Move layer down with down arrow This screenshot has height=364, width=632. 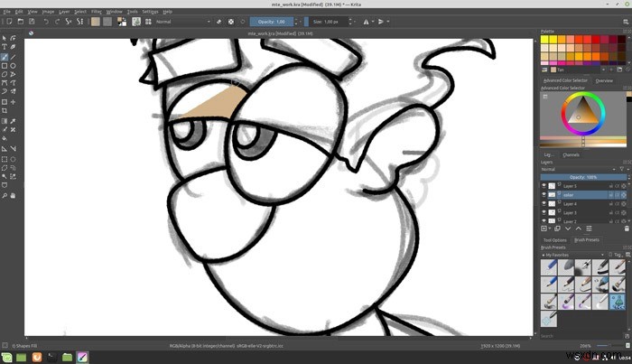click(x=568, y=229)
